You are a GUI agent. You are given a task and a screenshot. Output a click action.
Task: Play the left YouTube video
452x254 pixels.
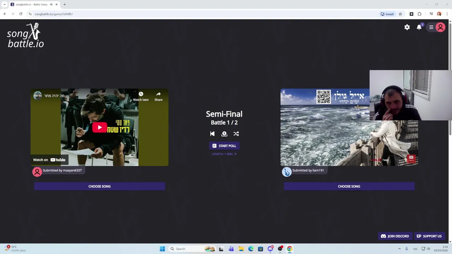pos(100,128)
